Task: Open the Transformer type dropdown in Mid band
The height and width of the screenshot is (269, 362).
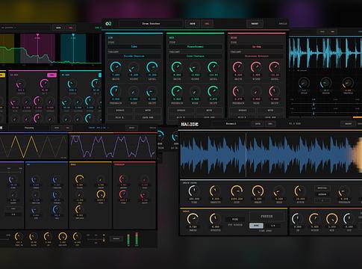Action: click(196, 46)
